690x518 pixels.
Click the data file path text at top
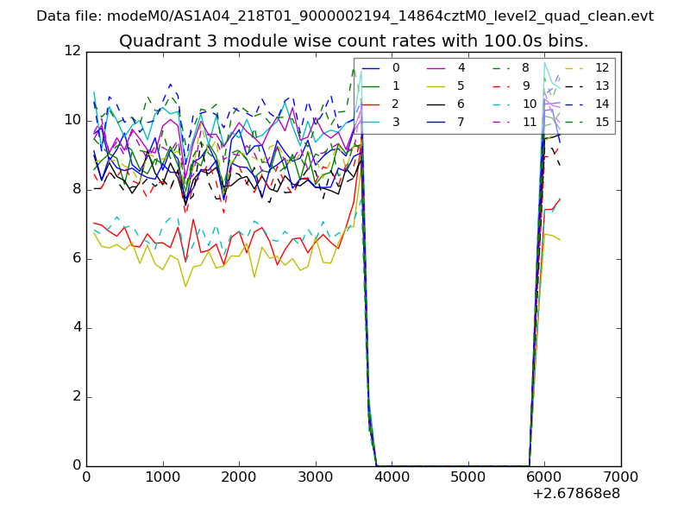click(x=345, y=16)
